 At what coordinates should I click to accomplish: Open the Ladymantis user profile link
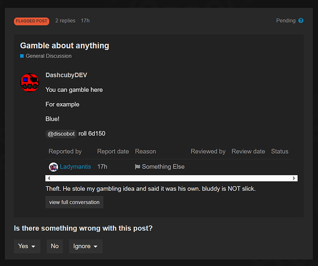[75, 167]
